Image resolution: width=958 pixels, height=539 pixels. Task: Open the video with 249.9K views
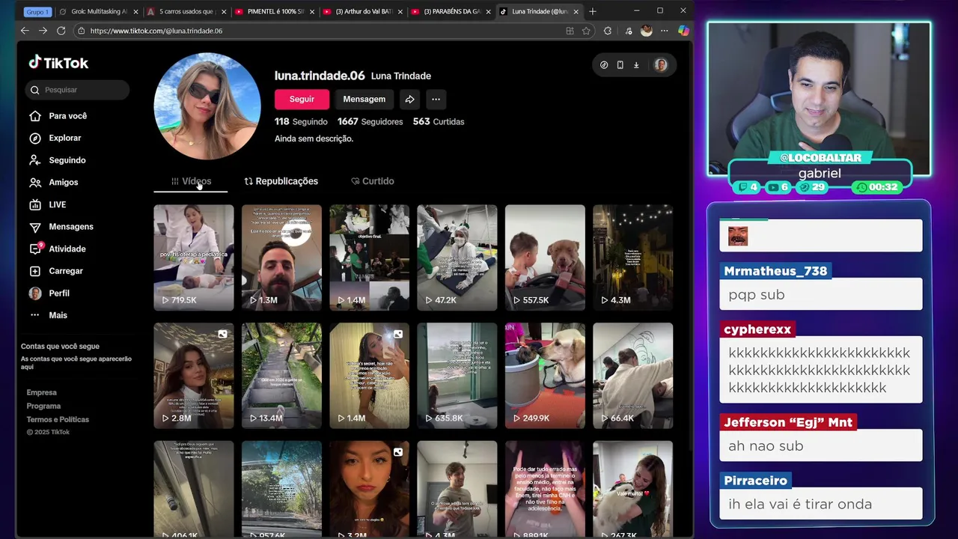point(545,376)
